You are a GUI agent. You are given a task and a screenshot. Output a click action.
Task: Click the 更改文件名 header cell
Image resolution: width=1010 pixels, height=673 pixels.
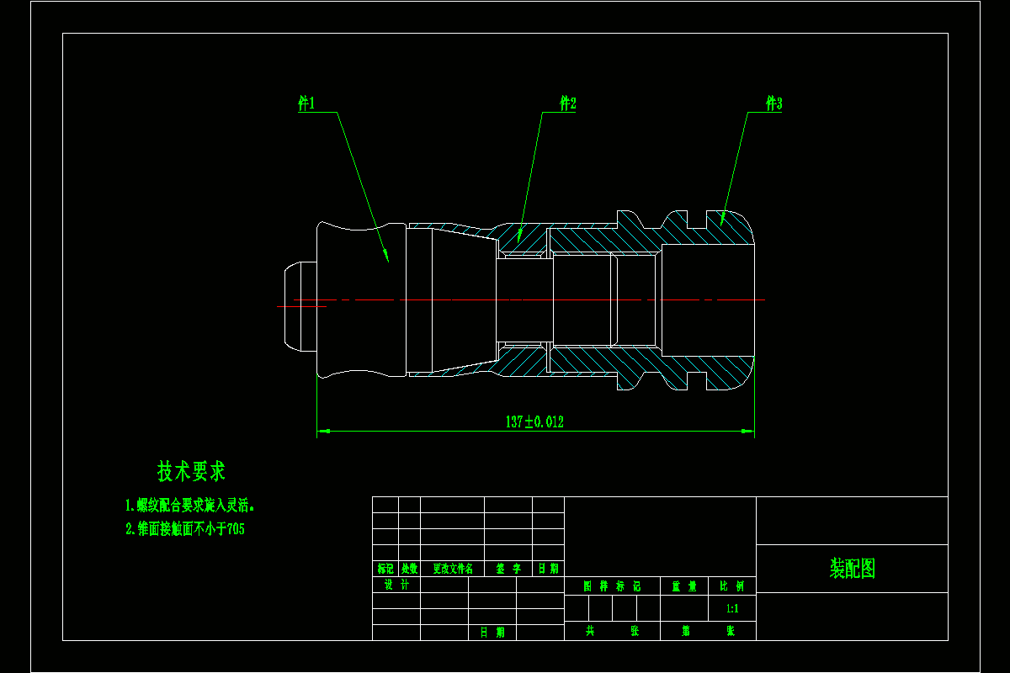pyautogui.click(x=453, y=569)
